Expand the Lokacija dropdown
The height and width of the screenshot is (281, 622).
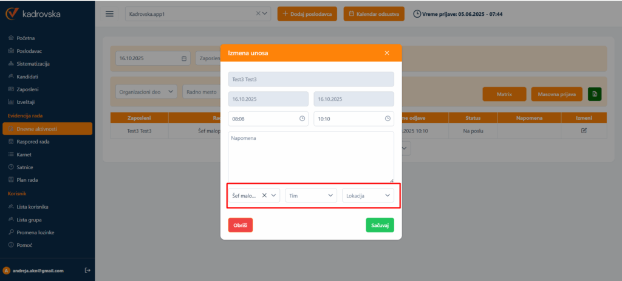[388, 195]
